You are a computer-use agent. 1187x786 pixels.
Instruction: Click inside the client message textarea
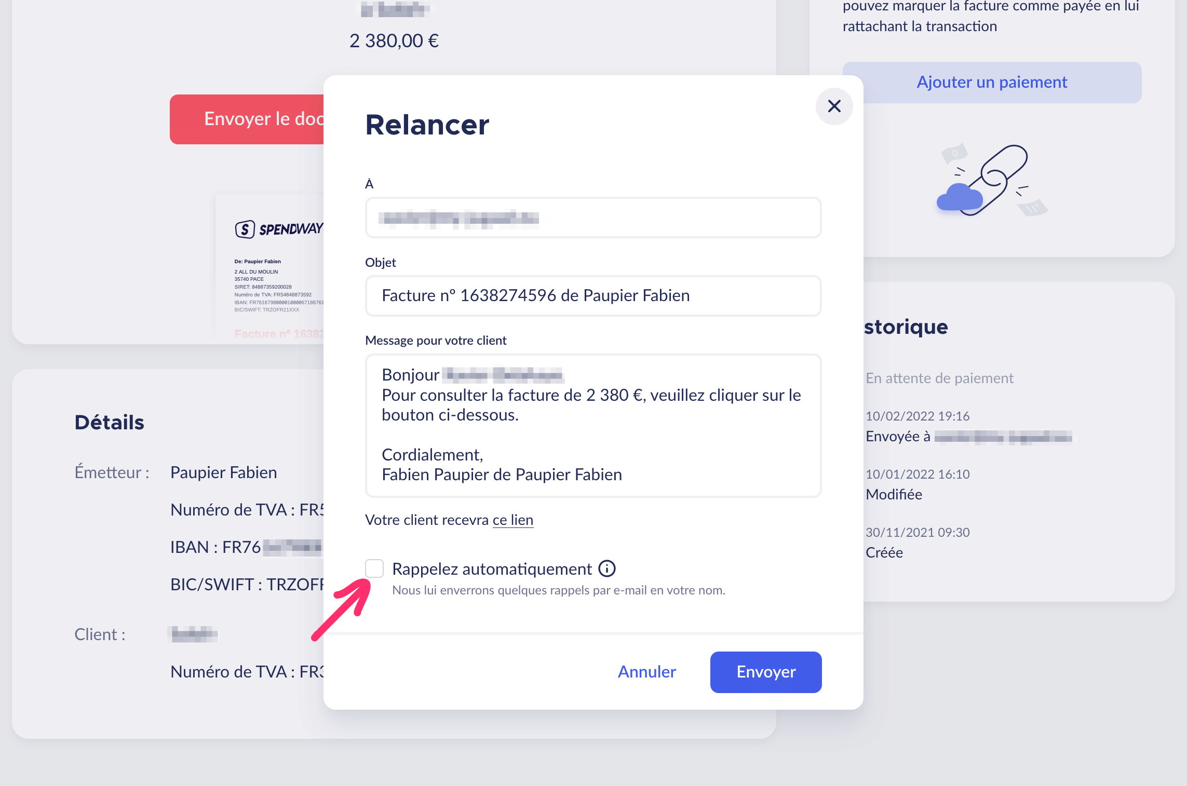[593, 425]
